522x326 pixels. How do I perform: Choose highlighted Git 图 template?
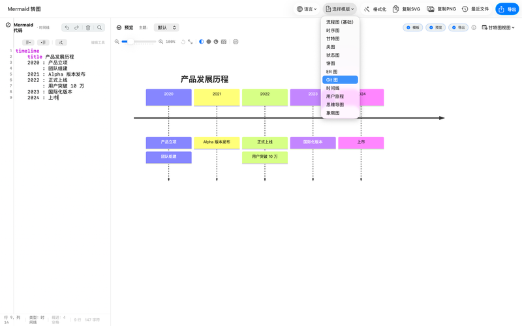tap(340, 80)
